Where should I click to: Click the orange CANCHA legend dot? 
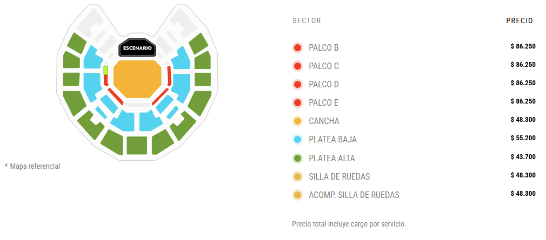pos(297,121)
